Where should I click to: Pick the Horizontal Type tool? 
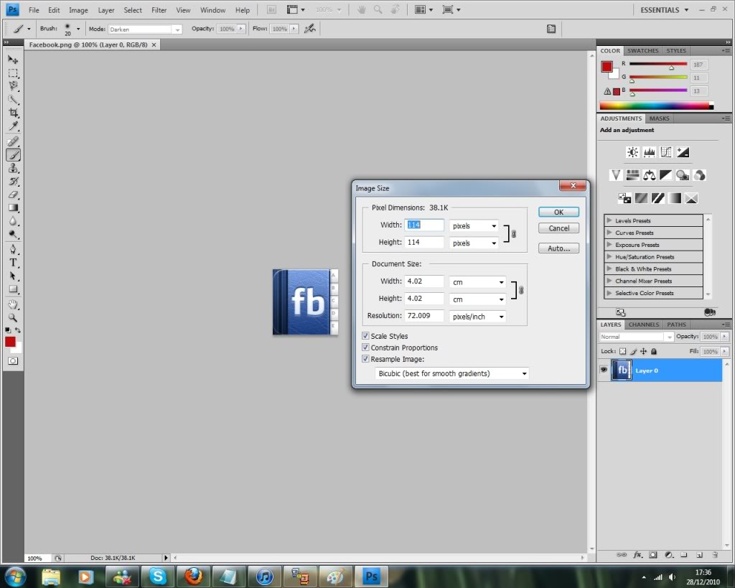click(14, 263)
